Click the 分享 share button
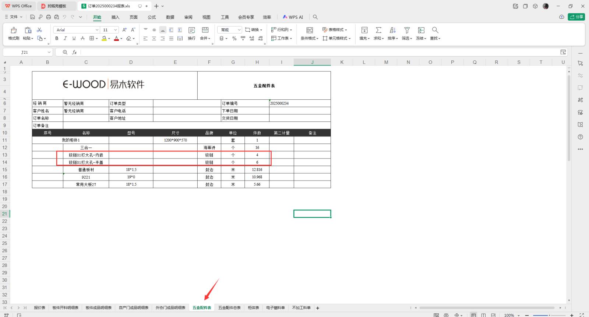Screen dimensions: 589x317 click(x=576, y=17)
